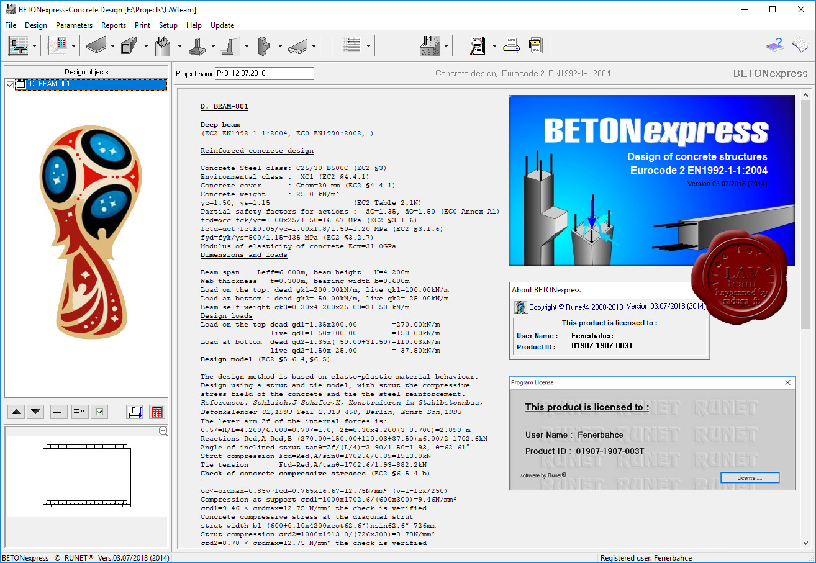Toggle the checkbox for D. BEAM-001

[x=10, y=84]
